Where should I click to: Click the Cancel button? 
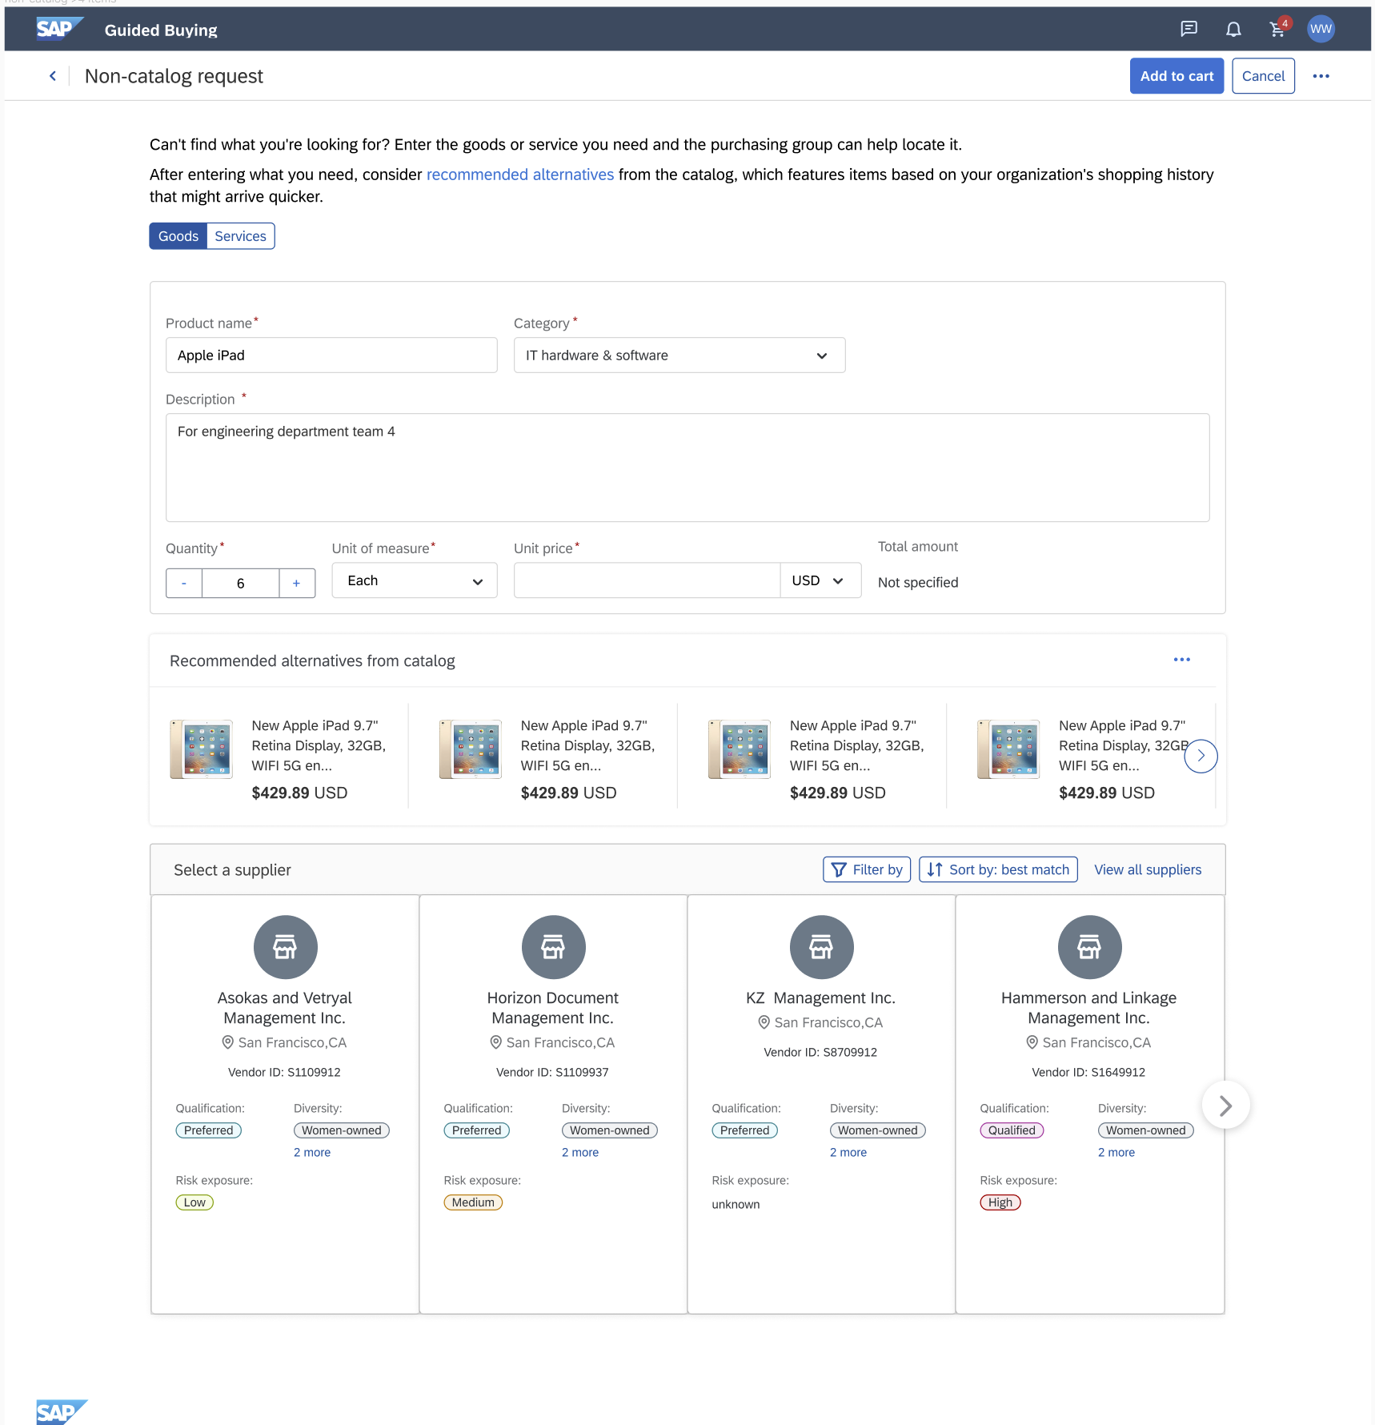(x=1263, y=76)
